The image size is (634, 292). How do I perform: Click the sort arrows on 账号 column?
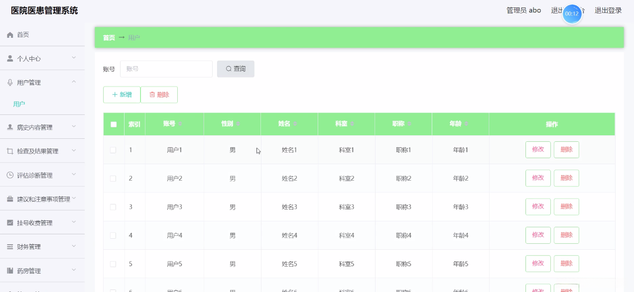tap(181, 124)
